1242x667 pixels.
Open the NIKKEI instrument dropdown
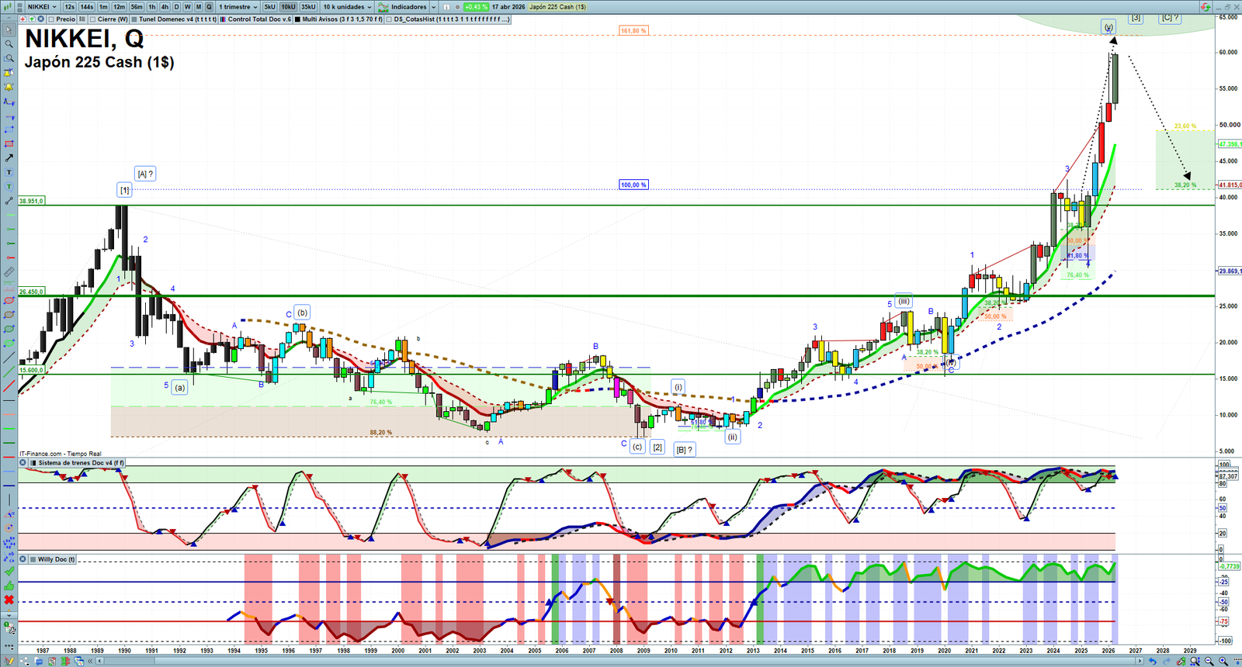click(42, 7)
